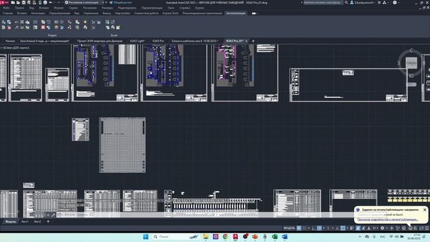Image resolution: width=430 pixels, height=242 pixels.
Task: Close the plot completed notification balloon
Action: pos(425,210)
